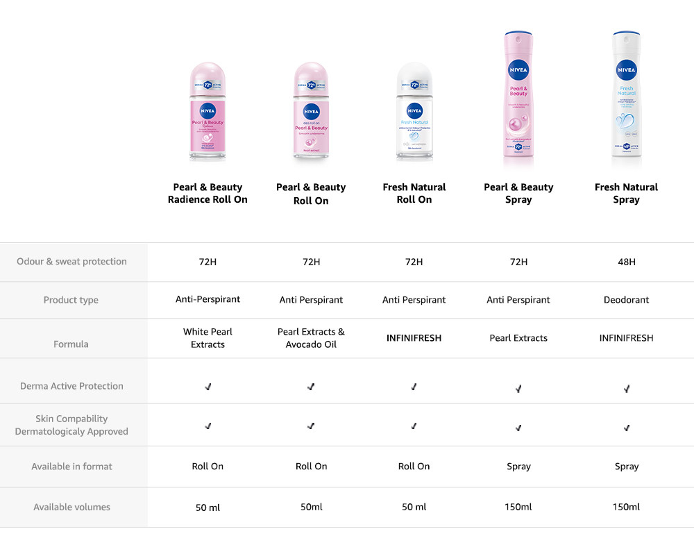694x545 pixels.
Task: Click the Derma Active Protection checkmark for Pearl & Beauty Radience Roll On
Action: (208, 387)
